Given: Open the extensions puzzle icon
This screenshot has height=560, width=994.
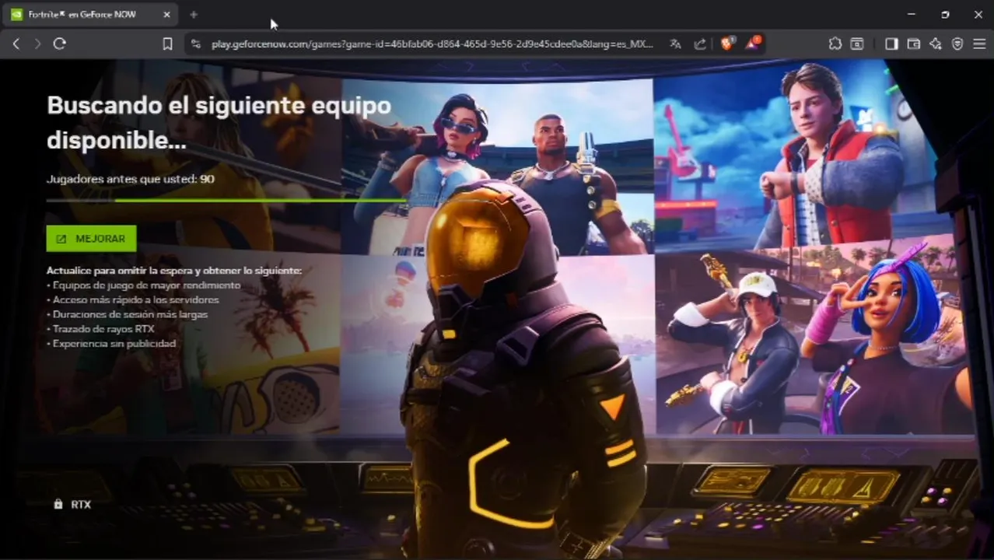Looking at the screenshot, I should click(x=835, y=44).
